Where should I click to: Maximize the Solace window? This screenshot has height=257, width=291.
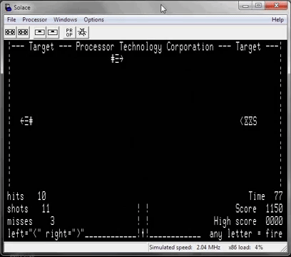pyautogui.click(x=258, y=6)
